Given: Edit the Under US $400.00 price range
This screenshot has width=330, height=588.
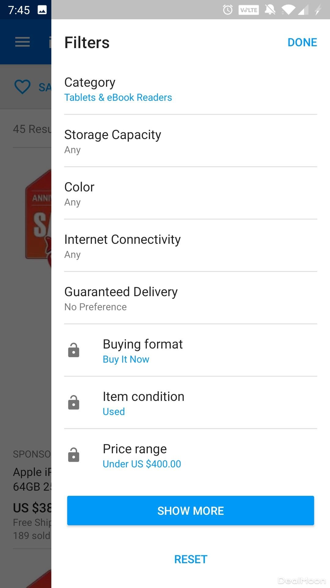Looking at the screenshot, I should [x=142, y=464].
